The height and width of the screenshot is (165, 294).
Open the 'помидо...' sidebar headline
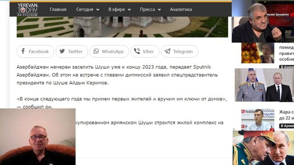tap(286, 53)
